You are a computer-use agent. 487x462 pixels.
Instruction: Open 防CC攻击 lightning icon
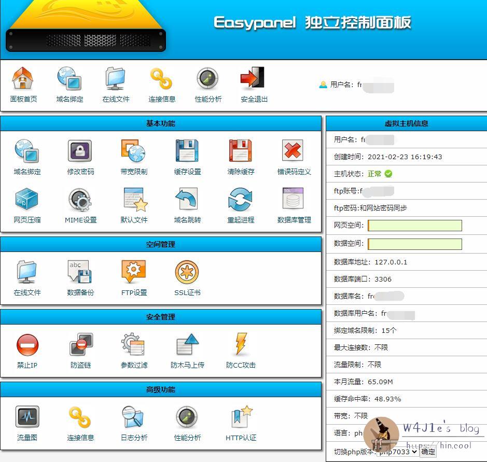(x=241, y=345)
